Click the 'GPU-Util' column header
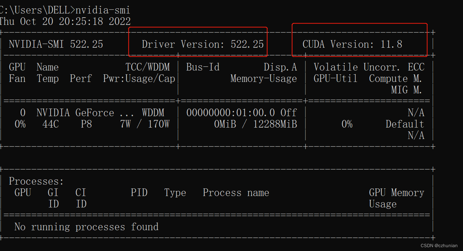 [336, 78]
